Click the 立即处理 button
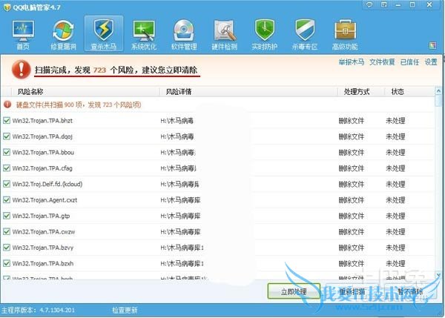The width and height of the screenshot is (445, 318). (x=294, y=291)
